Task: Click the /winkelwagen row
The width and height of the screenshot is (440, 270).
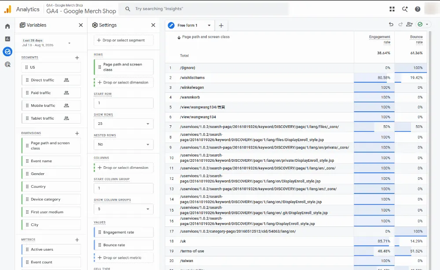Action: coord(296,88)
